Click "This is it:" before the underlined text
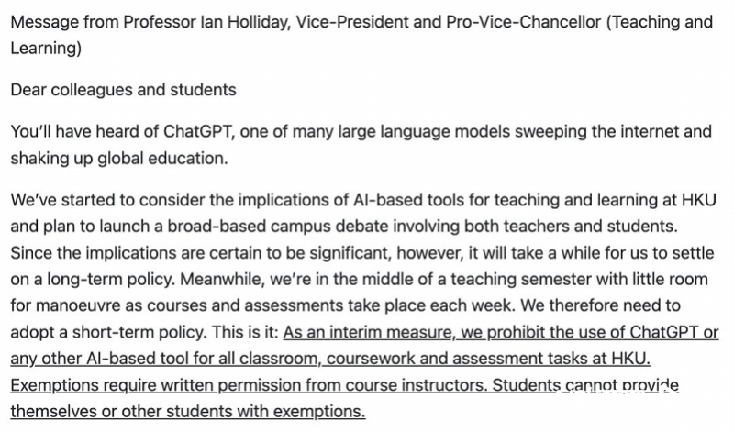Screen dimensions: 734x432 pos(245,333)
